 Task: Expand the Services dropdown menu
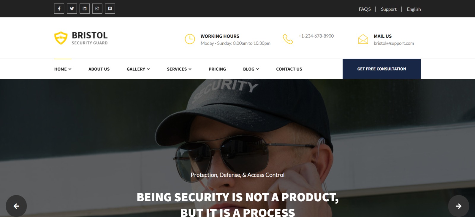click(x=179, y=69)
